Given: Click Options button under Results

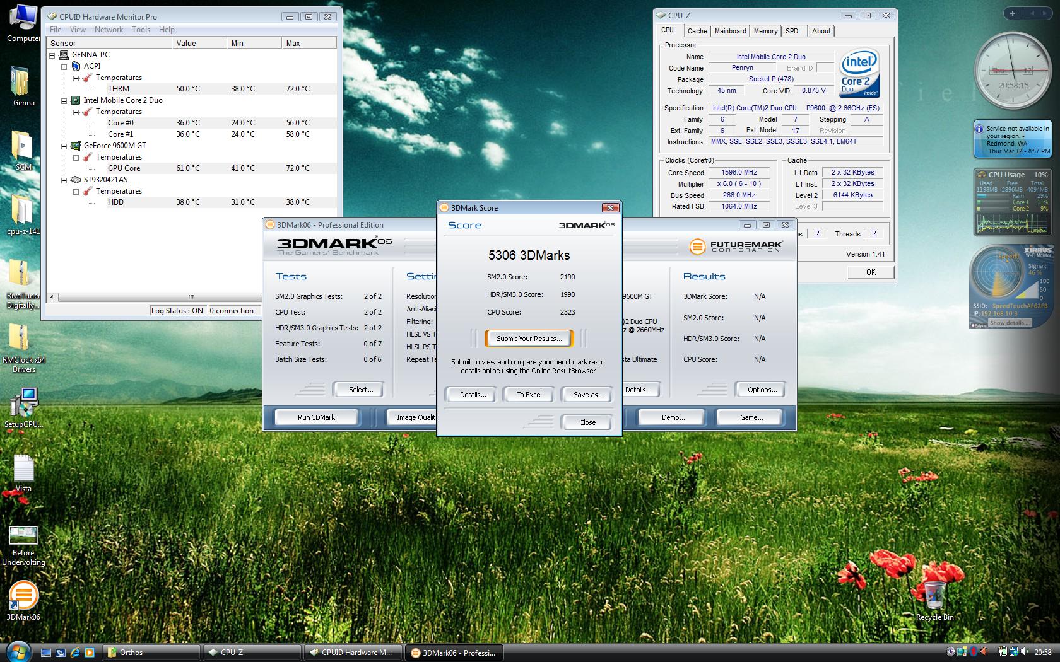Looking at the screenshot, I should pos(762,390).
